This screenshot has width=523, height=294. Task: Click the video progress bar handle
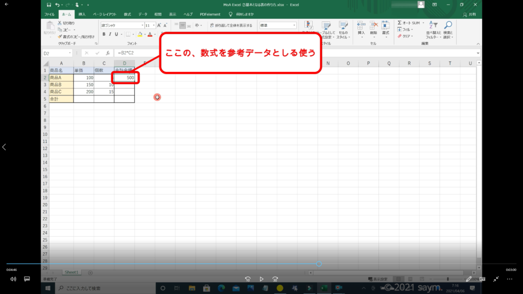click(319, 264)
